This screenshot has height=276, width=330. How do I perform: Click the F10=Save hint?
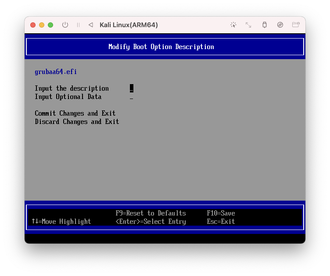coord(221,213)
